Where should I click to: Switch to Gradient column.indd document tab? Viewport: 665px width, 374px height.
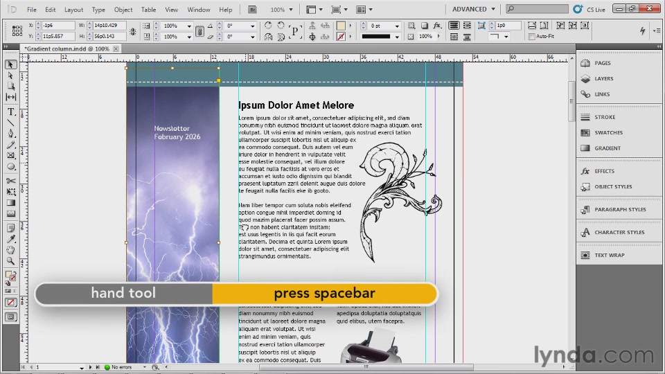pyautogui.click(x=67, y=48)
